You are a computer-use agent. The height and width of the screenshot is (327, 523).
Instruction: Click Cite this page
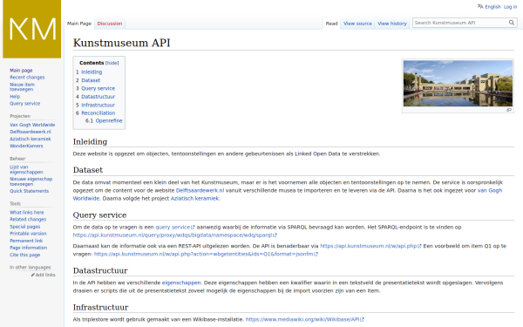pyautogui.click(x=24, y=255)
